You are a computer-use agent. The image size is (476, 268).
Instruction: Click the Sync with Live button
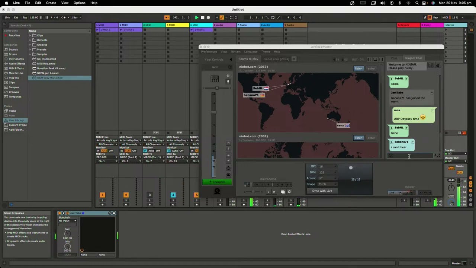[322, 191]
